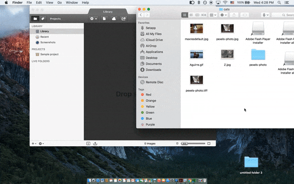
Task: Open the Finder action gear dropdown
Action: pyautogui.click(x=223, y=15)
